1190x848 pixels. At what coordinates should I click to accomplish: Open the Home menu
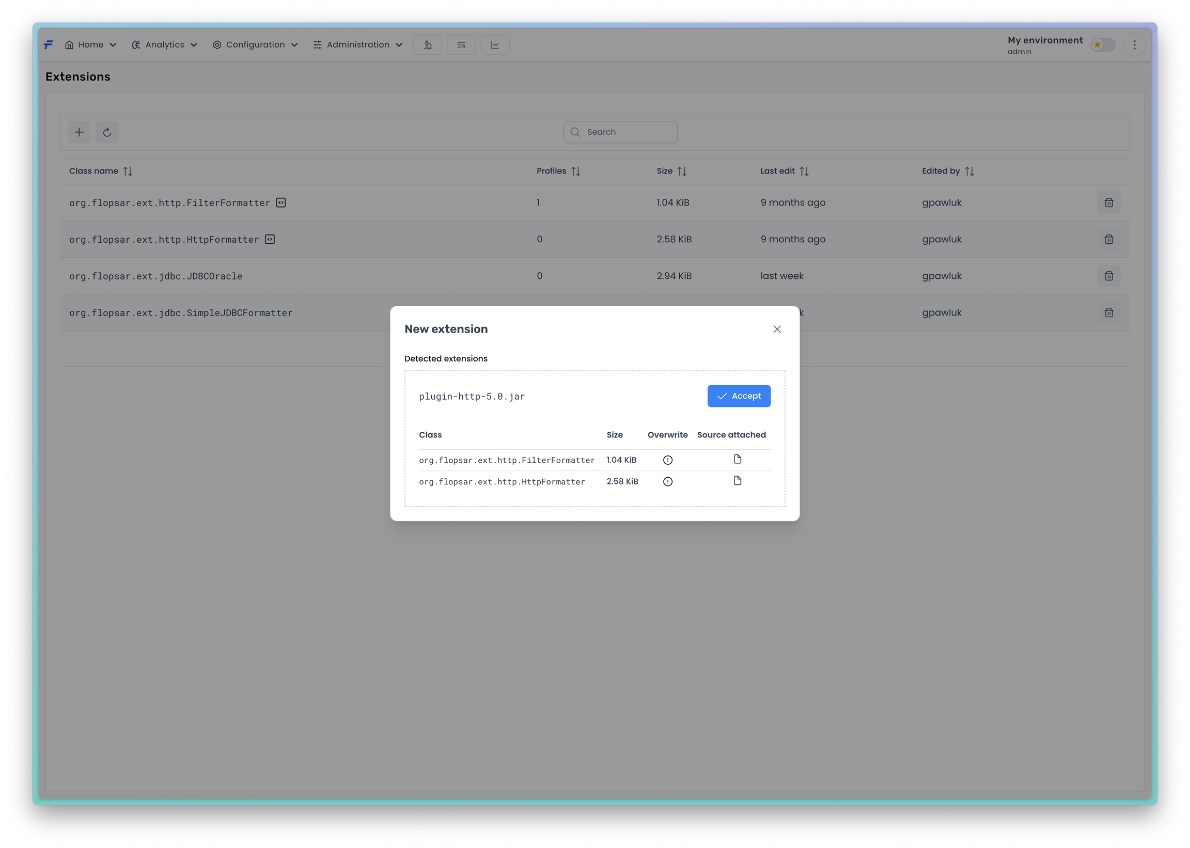pyautogui.click(x=90, y=45)
